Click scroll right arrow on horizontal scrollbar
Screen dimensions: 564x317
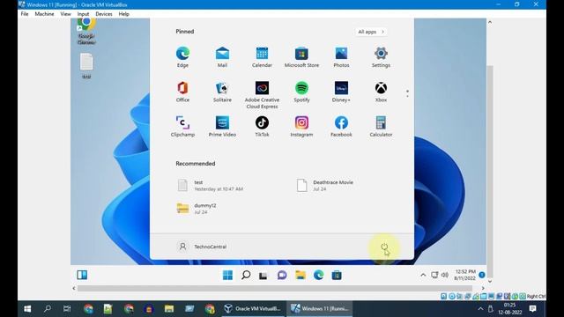(483, 288)
